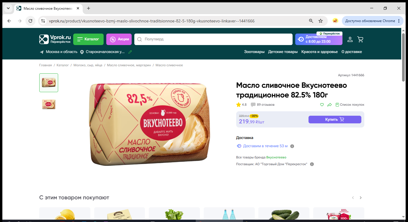Open the Акции promotions page

pyautogui.click(x=119, y=39)
